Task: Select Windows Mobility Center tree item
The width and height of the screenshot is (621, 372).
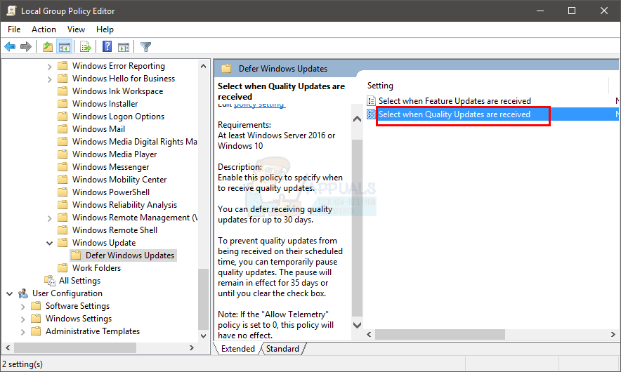Action: pyautogui.click(x=119, y=180)
